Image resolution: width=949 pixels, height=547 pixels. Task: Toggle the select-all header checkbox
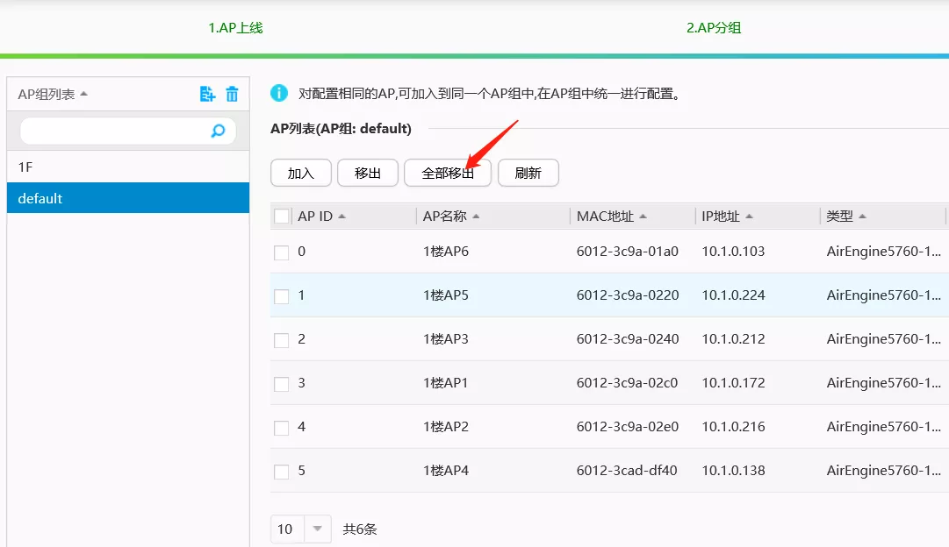tap(282, 217)
